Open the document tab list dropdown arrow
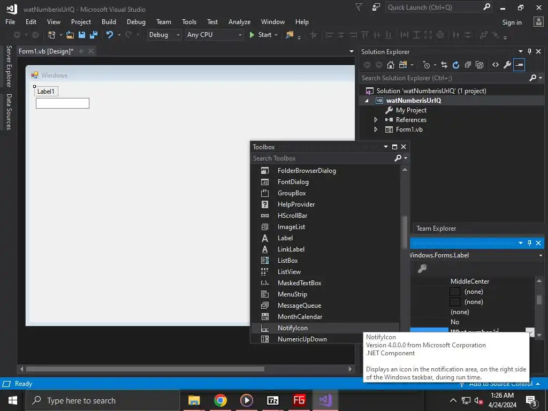Viewport: 548px width, 411px height. coord(351,51)
